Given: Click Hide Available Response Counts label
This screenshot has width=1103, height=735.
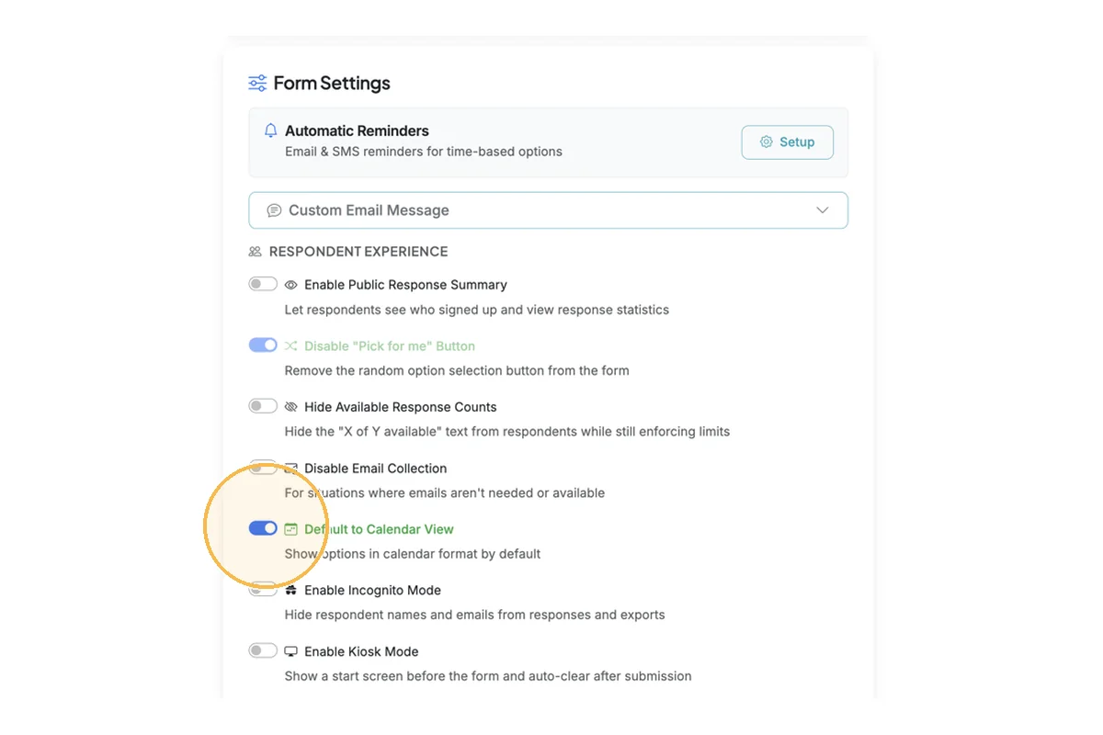Looking at the screenshot, I should coord(401,407).
